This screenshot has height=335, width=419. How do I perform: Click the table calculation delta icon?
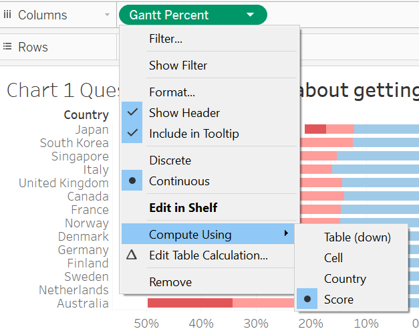pos(132,255)
